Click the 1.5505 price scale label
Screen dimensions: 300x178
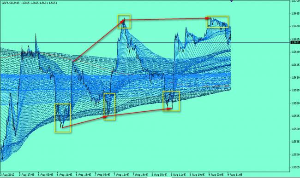tap(295, 167)
